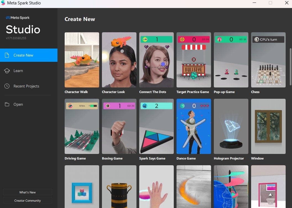The height and width of the screenshot is (208, 292).
Task: Click the Learn graduation cap icon
Action: [7, 71]
